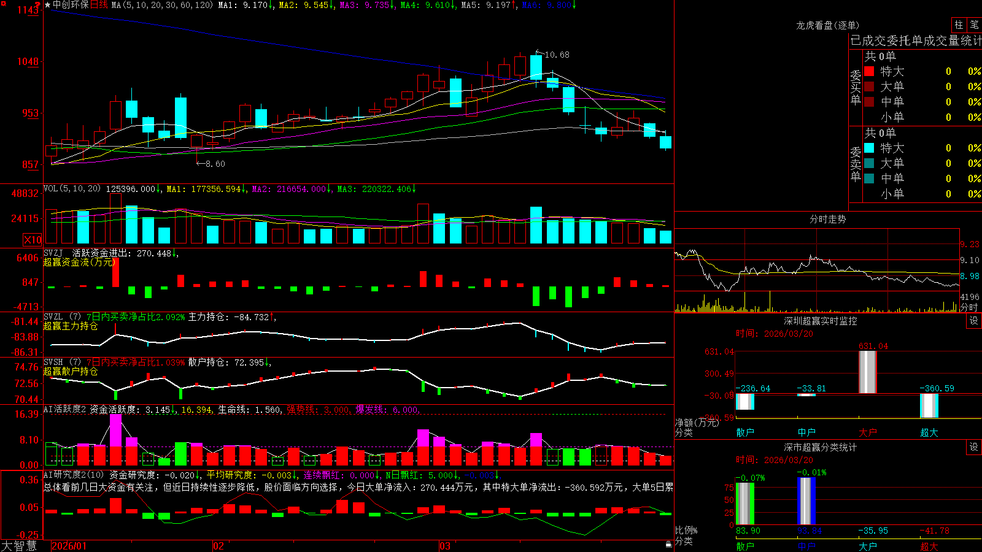This screenshot has width=982, height=552.
Task: Click the -35.95 大户 ratio value
Action: [x=873, y=531]
